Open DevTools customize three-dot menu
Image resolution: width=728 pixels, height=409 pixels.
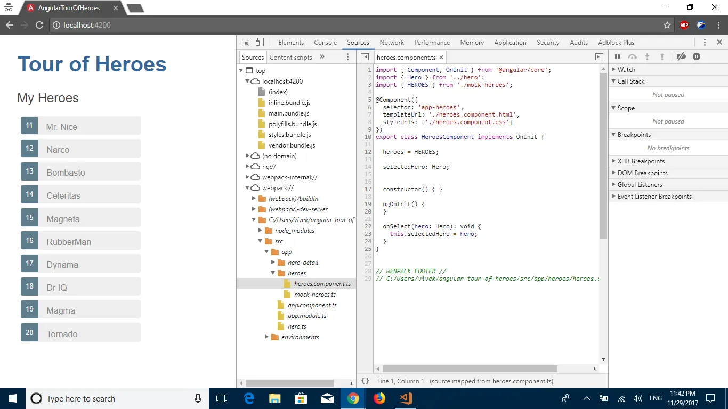point(705,43)
